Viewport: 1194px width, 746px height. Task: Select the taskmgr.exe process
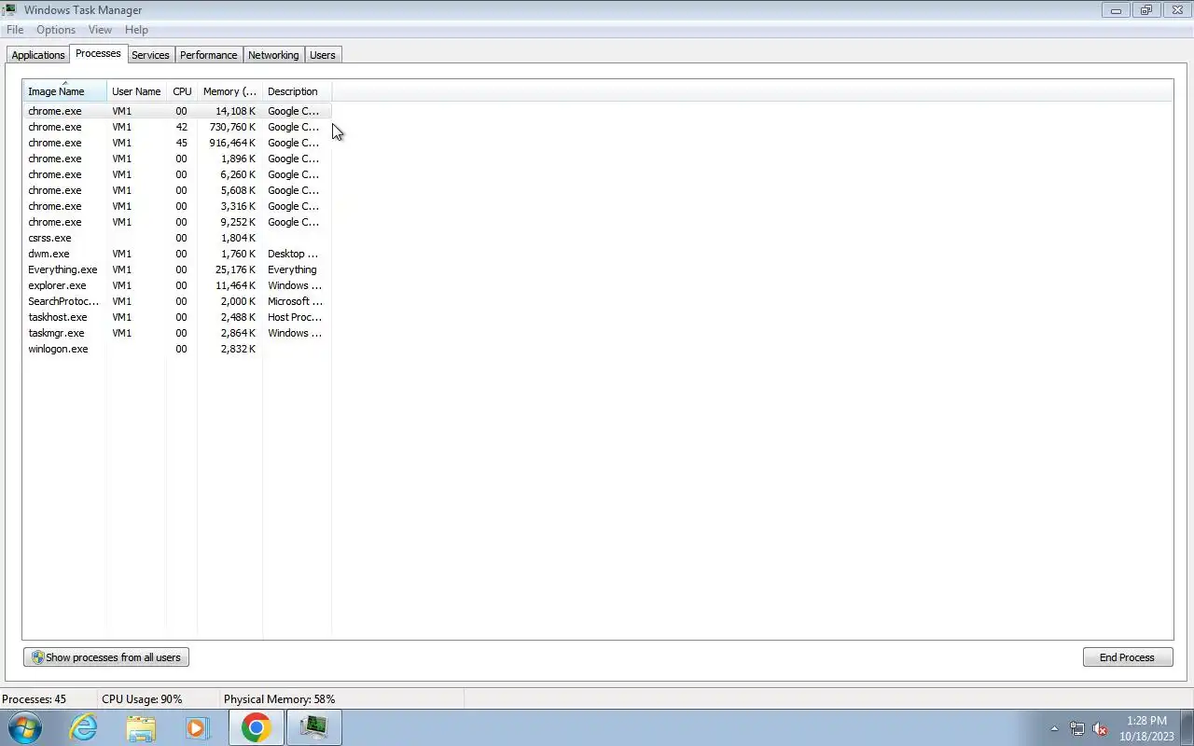[177, 333]
